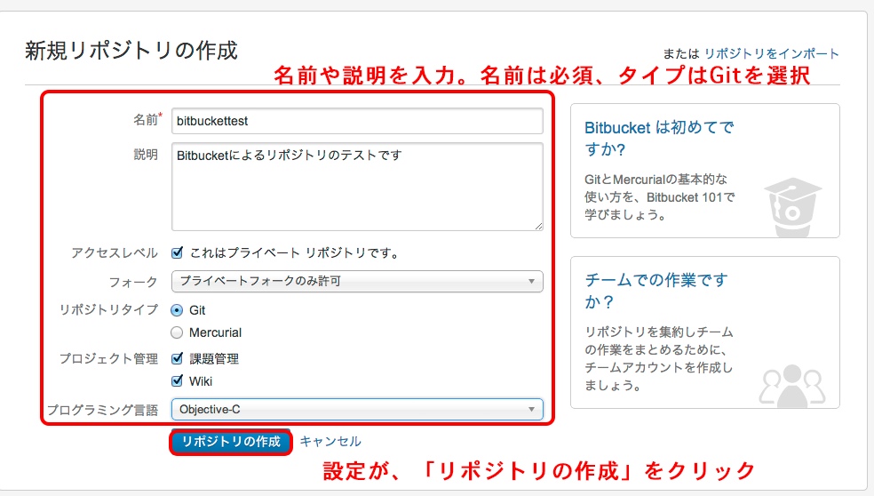This screenshot has height=496, width=874.
Task: Click the リポジトリタイプ label
Action: click(108, 309)
